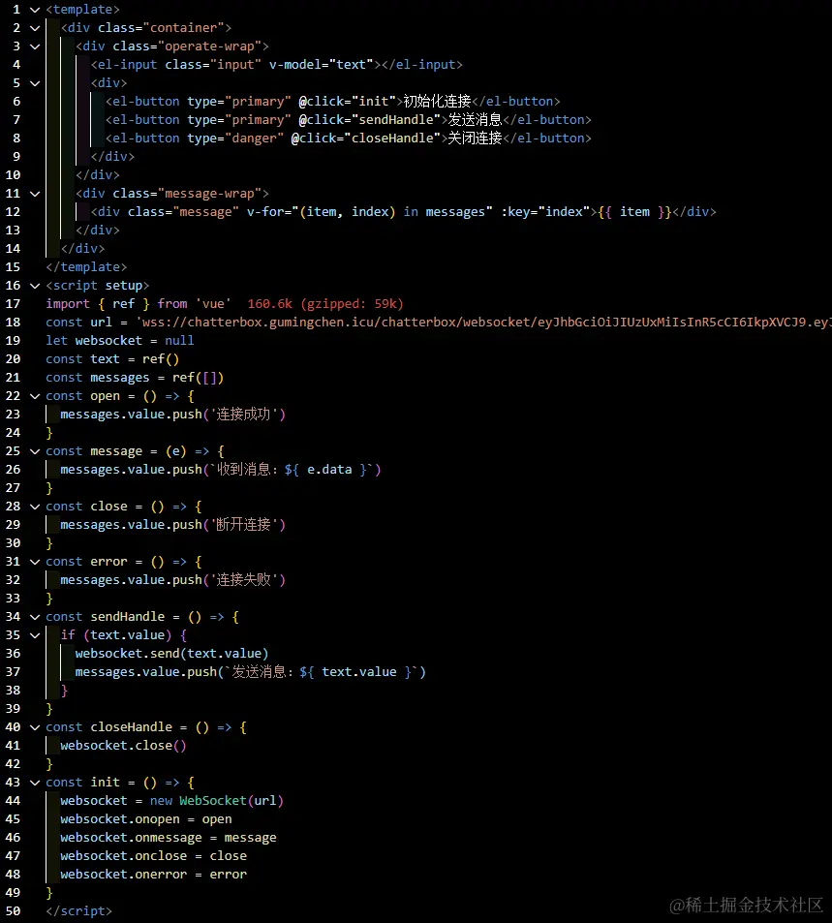Collapse the template block fold arrow on line 1

(x=35, y=10)
